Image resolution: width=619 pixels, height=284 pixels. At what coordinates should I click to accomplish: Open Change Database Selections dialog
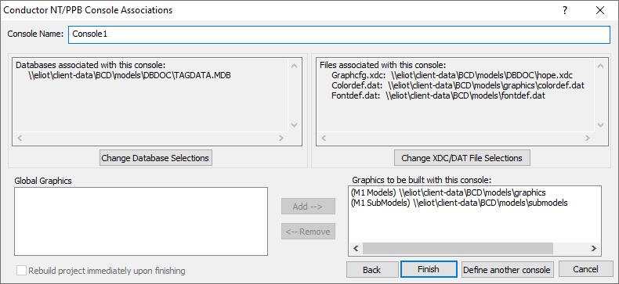coord(156,158)
